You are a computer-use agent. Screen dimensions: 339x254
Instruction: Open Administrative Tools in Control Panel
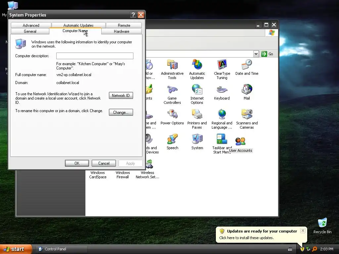(x=172, y=69)
